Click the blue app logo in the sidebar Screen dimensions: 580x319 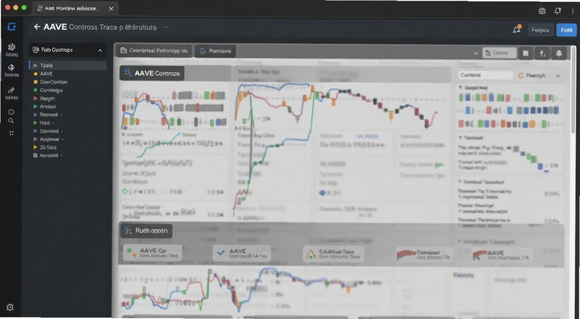point(12,27)
